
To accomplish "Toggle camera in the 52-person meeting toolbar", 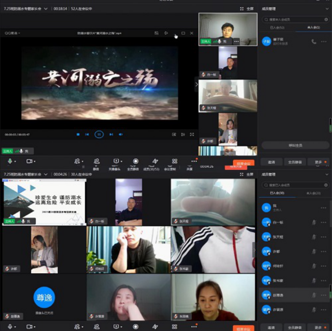I will click(x=29, y=161).
